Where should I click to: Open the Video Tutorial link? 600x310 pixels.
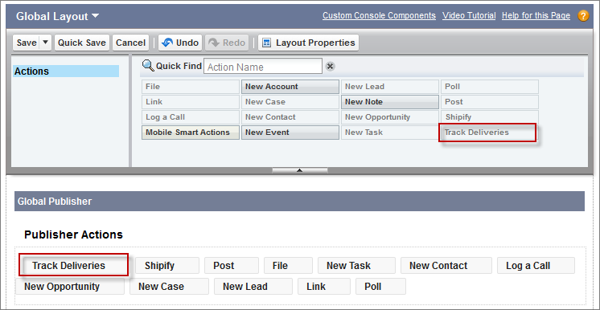[469, 16]
